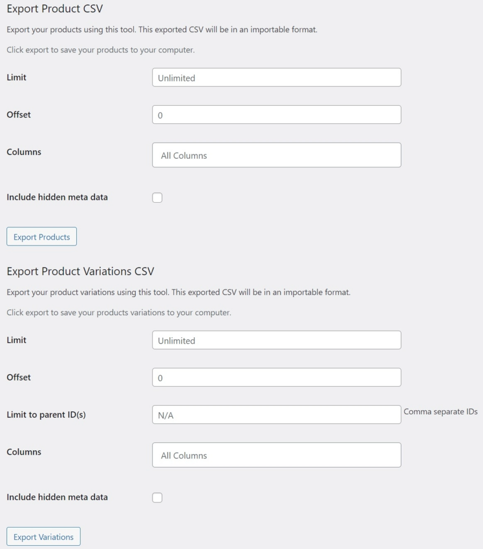Click the 'Export Product CSV' heading
This screenshot has width=483, height=549.
(x=55, y=9)
